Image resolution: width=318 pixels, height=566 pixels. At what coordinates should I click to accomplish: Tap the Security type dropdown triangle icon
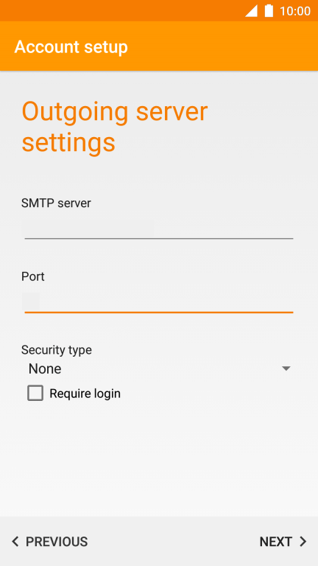pyautogui.click(x=286, y=368)
